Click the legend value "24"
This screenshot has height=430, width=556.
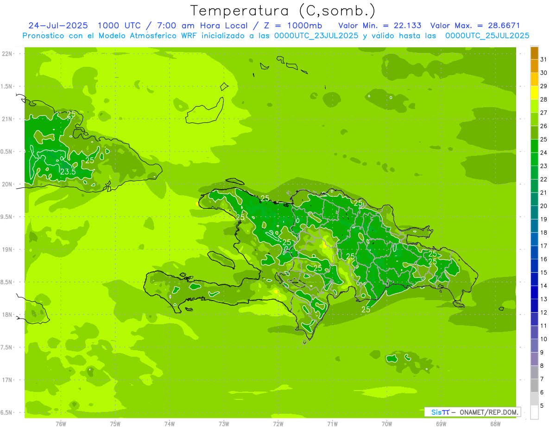coord(544,153)
